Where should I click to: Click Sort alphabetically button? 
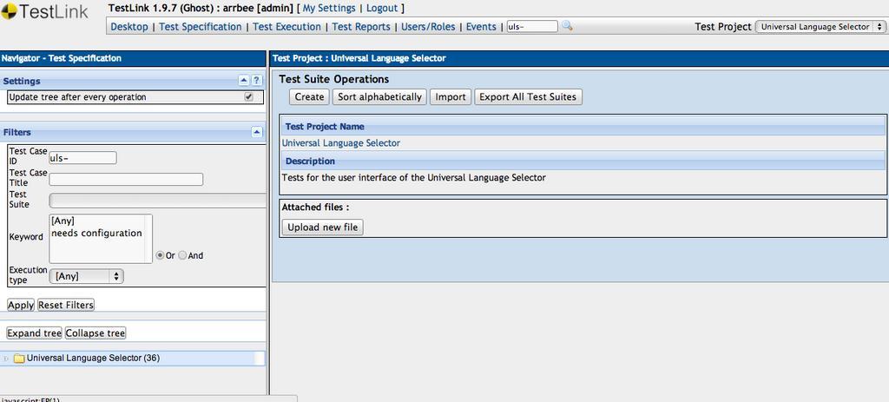point(380,97)
